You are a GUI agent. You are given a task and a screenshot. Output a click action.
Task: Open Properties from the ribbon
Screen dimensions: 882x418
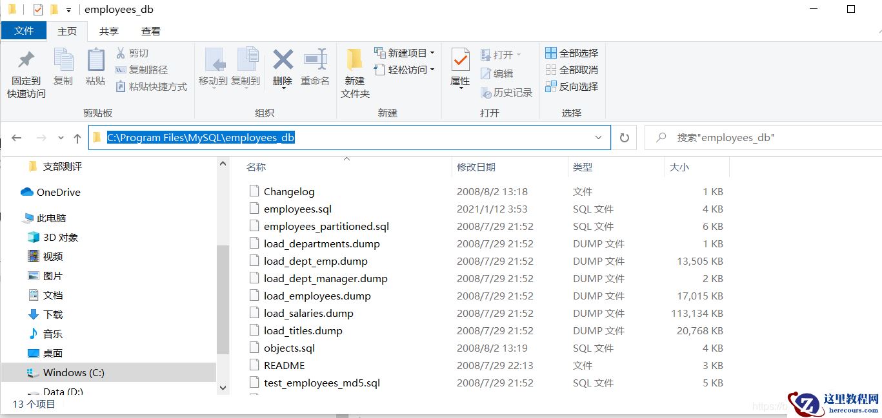(x=460, y=61)
